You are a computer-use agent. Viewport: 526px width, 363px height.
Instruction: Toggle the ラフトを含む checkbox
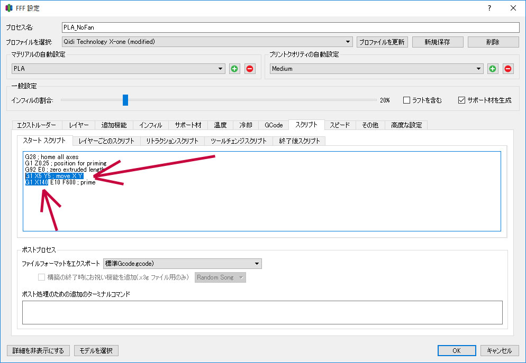[x=407, y=100]
